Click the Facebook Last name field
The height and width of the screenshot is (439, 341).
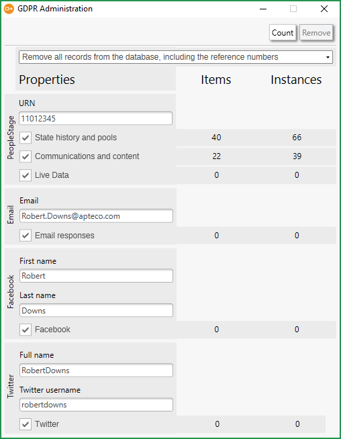click(96, 311)
